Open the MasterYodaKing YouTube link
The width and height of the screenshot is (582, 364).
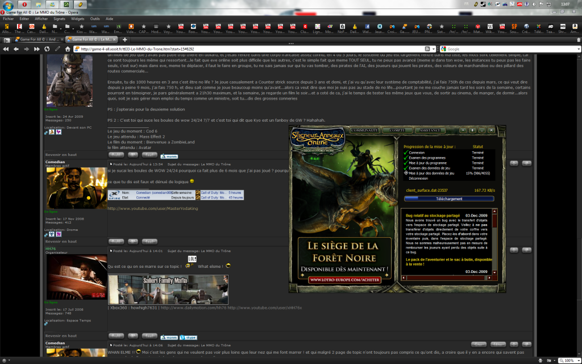point(152,208)
